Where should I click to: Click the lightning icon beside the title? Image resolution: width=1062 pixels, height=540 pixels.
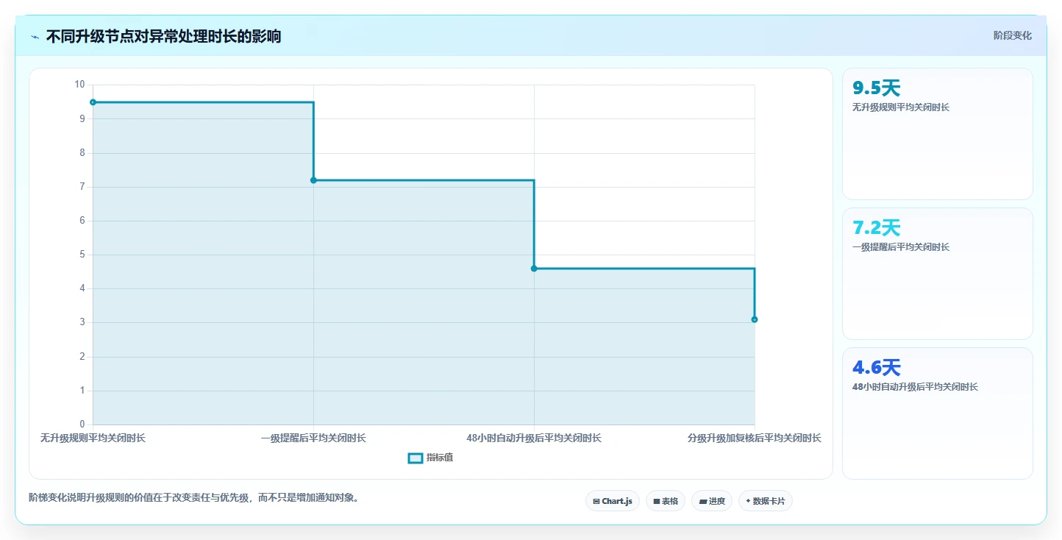coord(35,37)
